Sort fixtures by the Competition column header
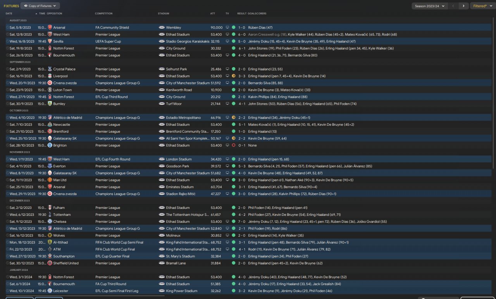Screen dimensions: 496x299 point(104,14)
